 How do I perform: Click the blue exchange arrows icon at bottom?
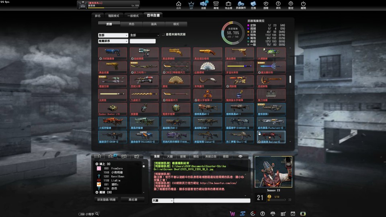coord(242,213)
